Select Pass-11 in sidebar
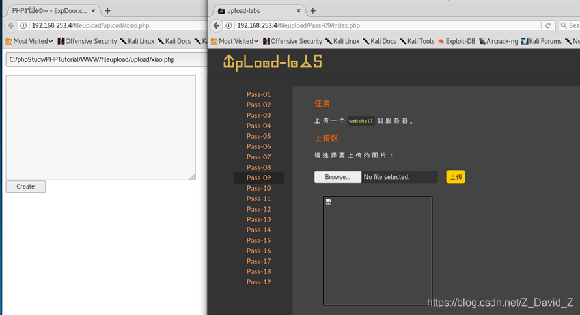580x315 pixels. (258, 199)
